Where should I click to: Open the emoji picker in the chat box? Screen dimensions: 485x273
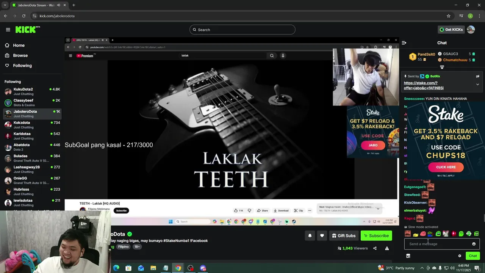pos(474,244)
